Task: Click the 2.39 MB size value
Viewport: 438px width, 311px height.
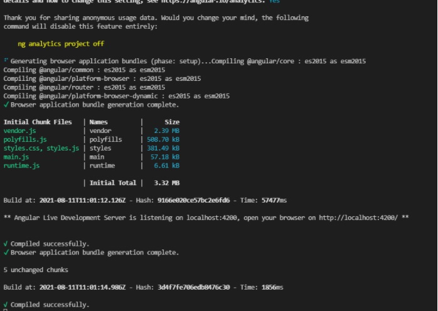Action: point(167,130)
